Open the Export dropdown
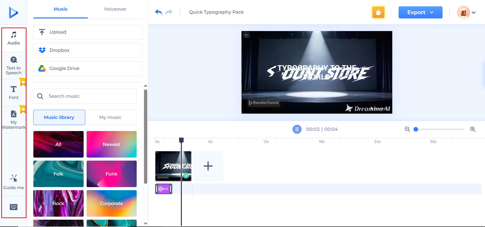Screen dimensions: 485x227 coord(420,12)
